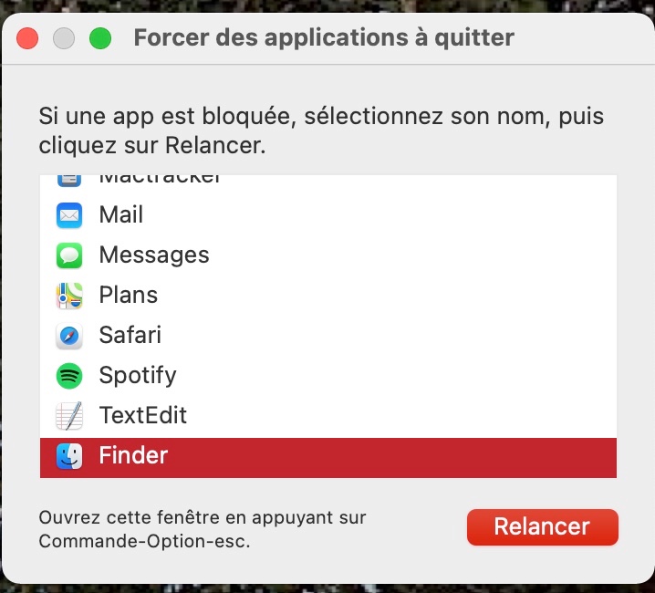The image size is (655, 593).
Task: Click the Plans map icon
Action: [x=69, y=296]
